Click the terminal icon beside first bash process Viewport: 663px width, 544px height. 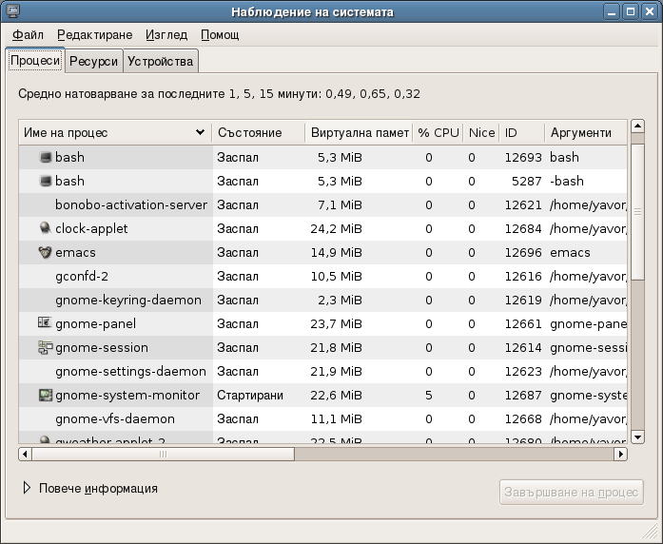[45, 157]
